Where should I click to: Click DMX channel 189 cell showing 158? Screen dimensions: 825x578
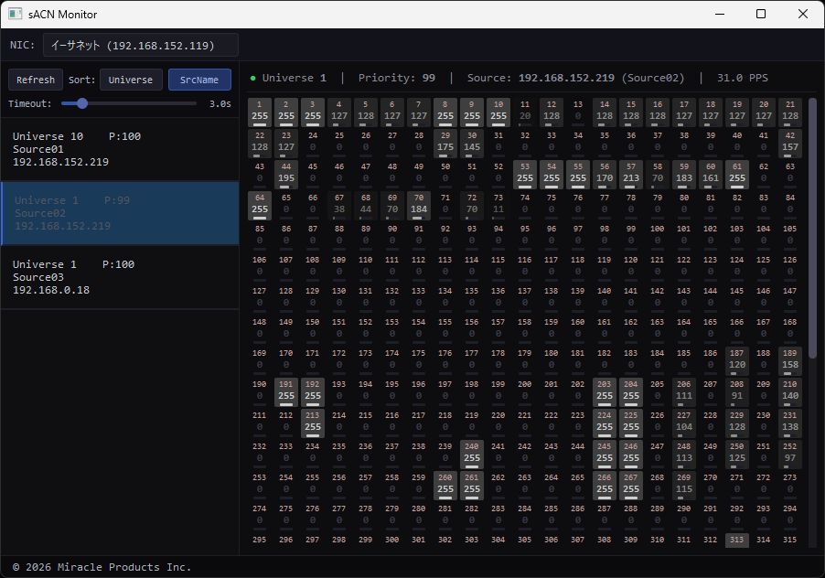(x=790, y=359)
